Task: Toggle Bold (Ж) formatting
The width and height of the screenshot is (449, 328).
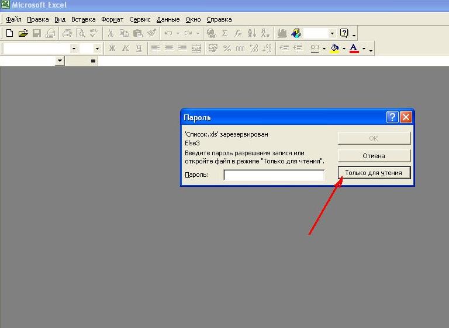Action: (x=112, y=48)
